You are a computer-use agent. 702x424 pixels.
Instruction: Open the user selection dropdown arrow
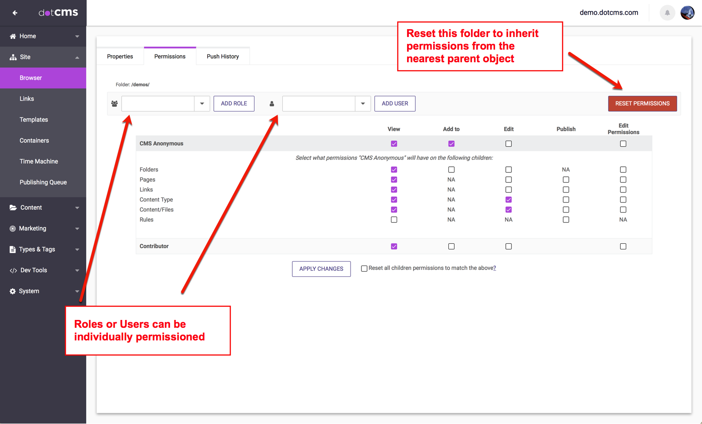click(363, 104)
